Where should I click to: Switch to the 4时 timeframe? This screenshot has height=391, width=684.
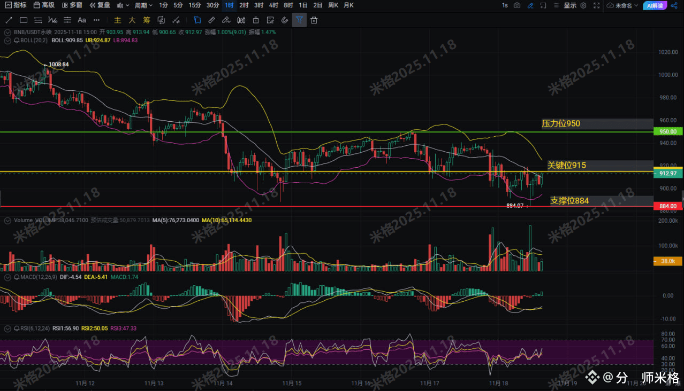point(273,5)
